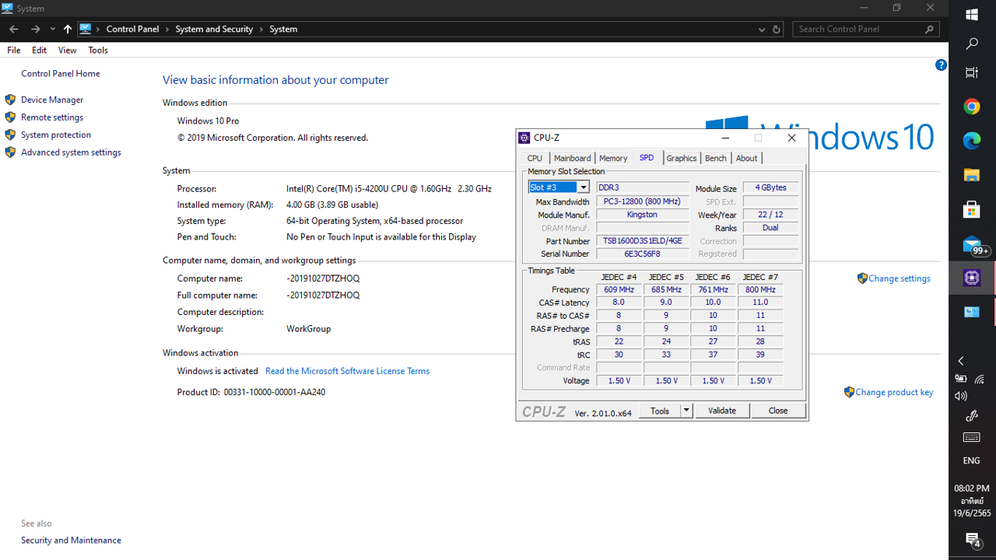Open Wi-Fi network tray icon

pos(980,379)
